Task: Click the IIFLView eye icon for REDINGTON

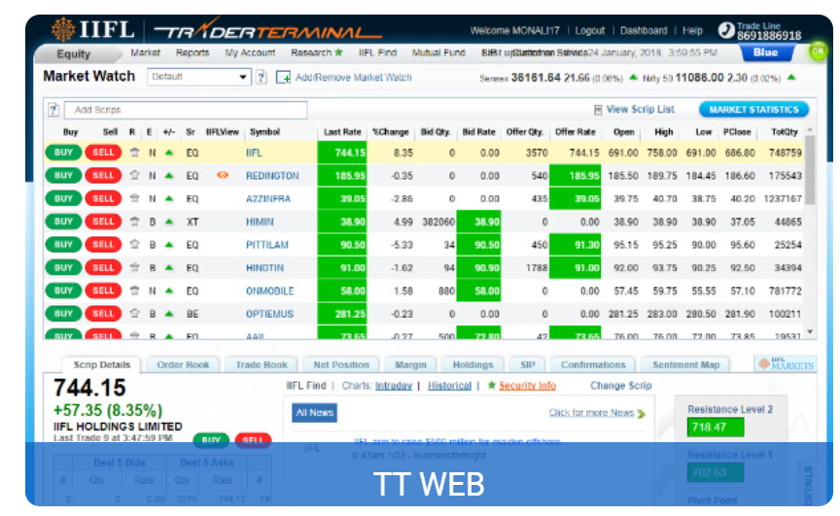Action: pyautogui.click(x=223, y=176)
